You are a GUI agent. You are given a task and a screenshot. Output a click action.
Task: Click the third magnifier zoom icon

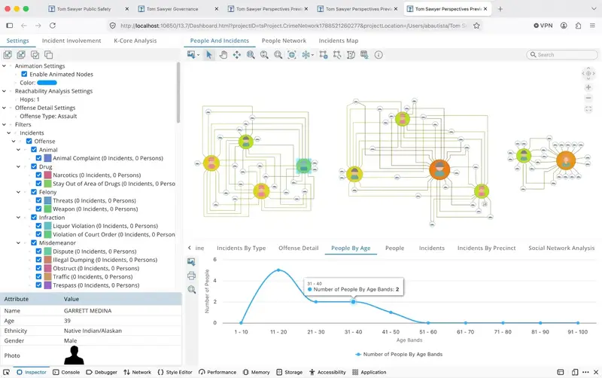pos(278,54)
